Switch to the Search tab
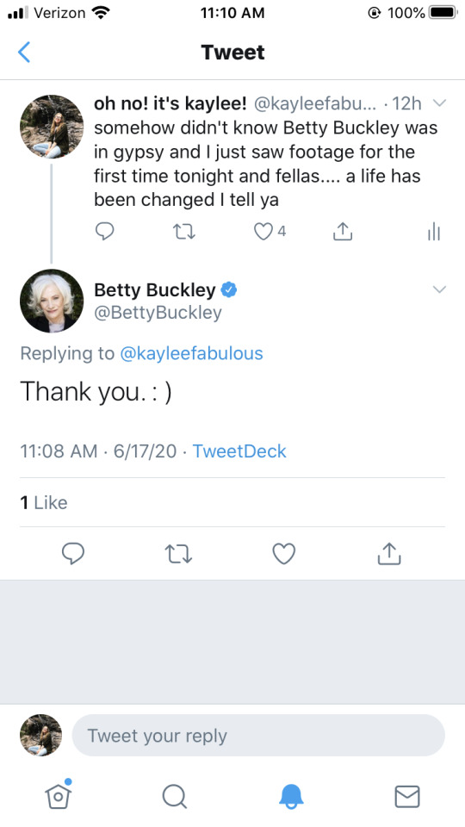 [175, 796]
